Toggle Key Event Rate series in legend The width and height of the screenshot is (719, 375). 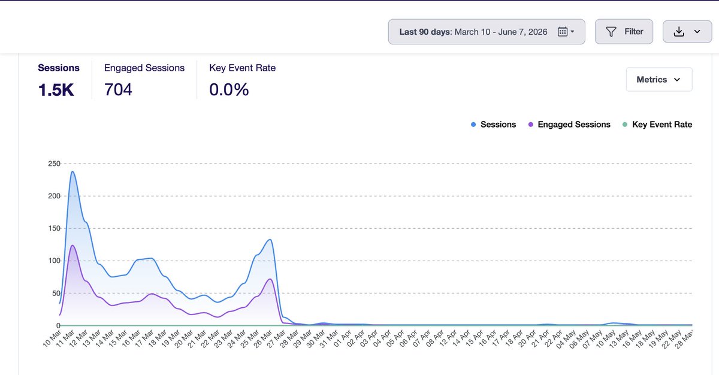click(x=657, y=125)
